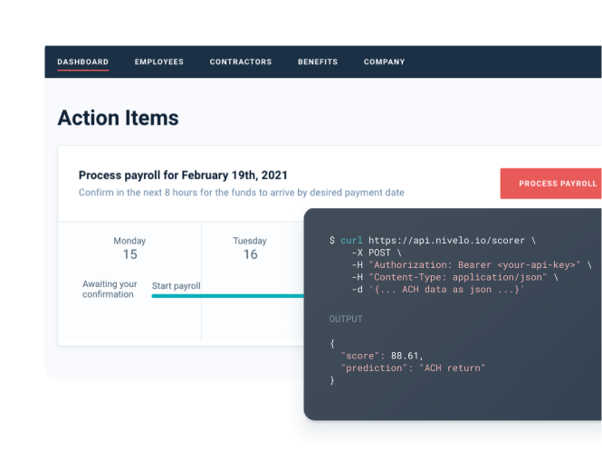
Task: Open the Company tab
Action: coord(385,62)
